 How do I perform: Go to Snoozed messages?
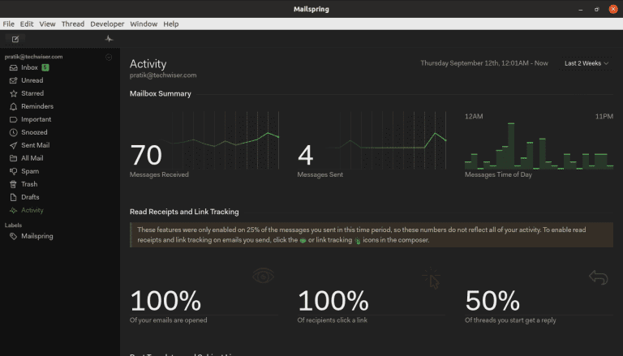34,132
